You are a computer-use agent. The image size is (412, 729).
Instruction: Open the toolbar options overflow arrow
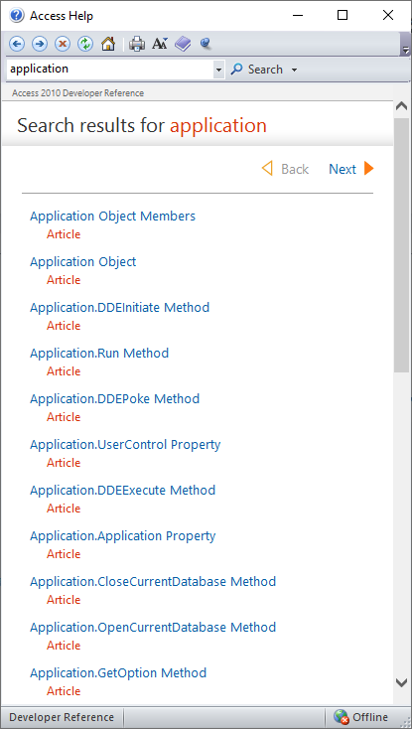pos(405,50)
